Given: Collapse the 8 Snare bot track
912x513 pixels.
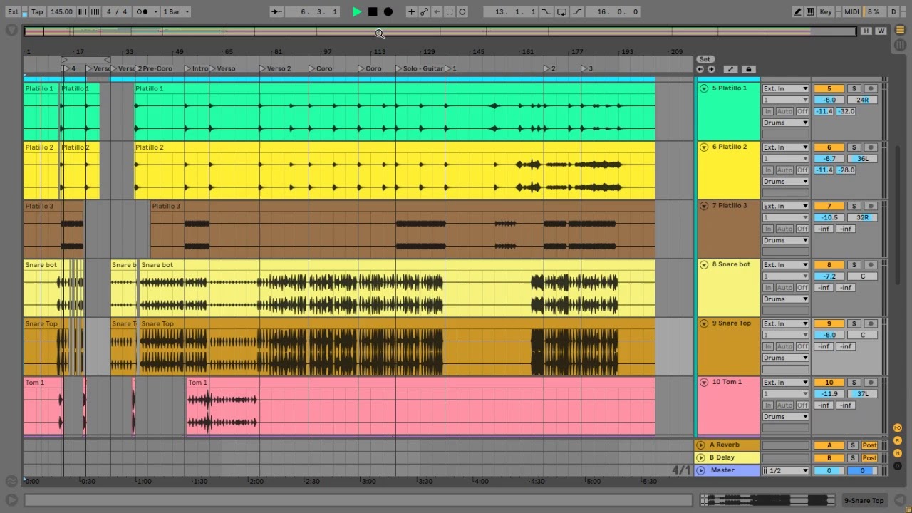Looking at the screenshot, I should click(704, 264).
